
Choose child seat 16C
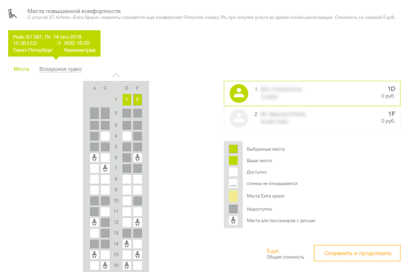click(x=105, y=265)
